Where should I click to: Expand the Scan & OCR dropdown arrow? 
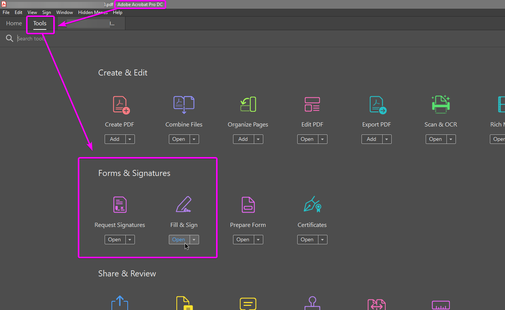click(x=451, y=139)
